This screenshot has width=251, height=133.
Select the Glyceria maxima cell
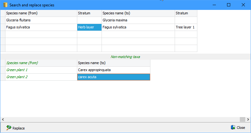tap(138, 20)
